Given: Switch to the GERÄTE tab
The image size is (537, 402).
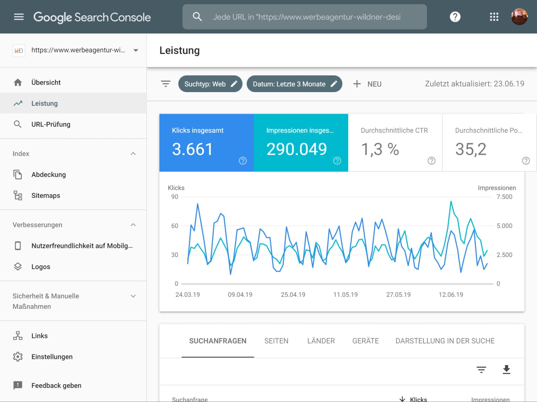Looking at the screenshot, I should [x=365, y=341].
